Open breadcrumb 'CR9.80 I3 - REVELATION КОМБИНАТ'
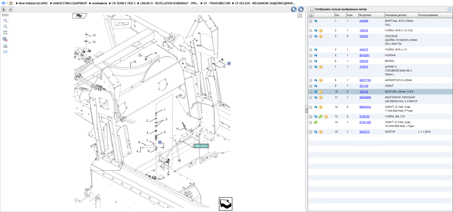Viewport: 453px width, 212px height. point(169,3)
